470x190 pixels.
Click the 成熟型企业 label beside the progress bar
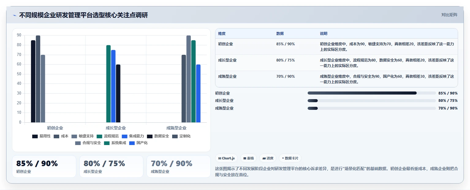pyautogui.click(x=224, y=108)
